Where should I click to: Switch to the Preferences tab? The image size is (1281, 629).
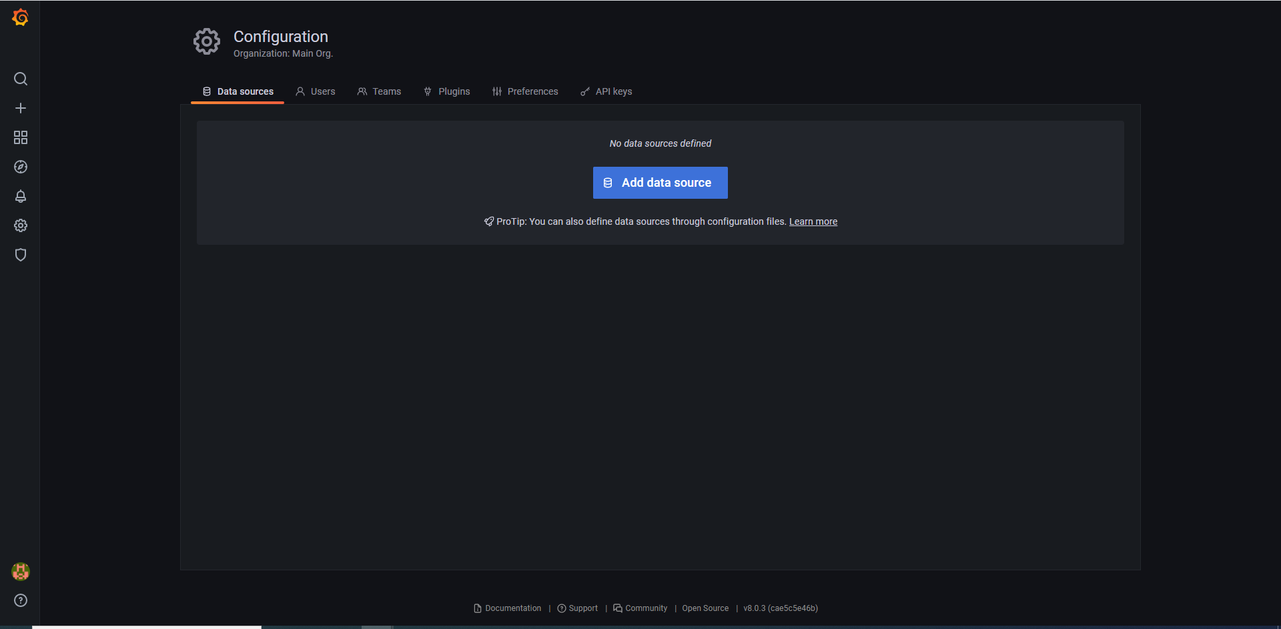[x=525, y=91]
